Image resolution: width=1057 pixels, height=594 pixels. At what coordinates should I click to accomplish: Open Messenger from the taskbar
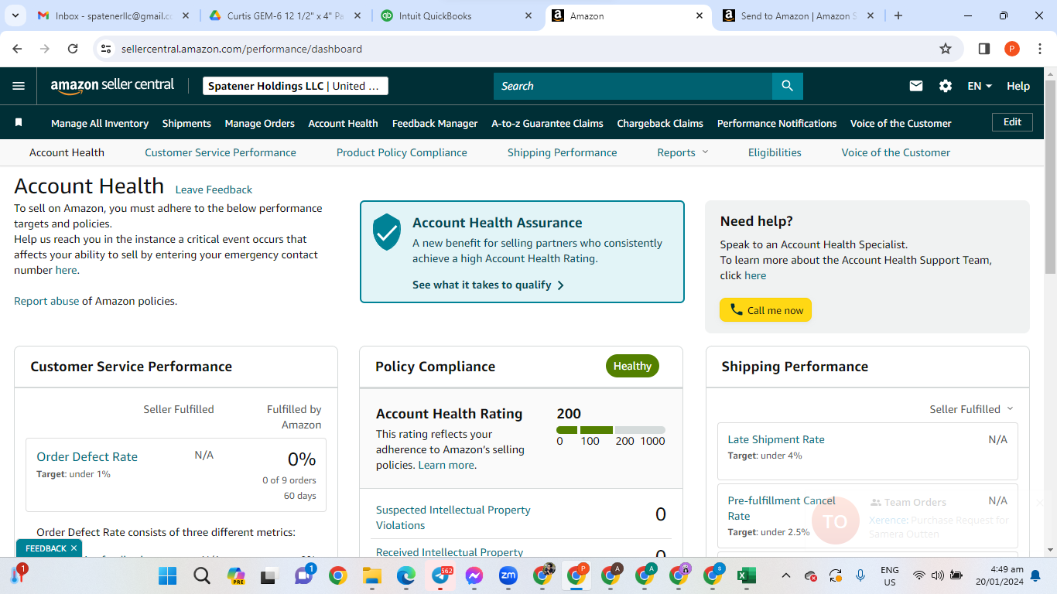click(474, 575)
